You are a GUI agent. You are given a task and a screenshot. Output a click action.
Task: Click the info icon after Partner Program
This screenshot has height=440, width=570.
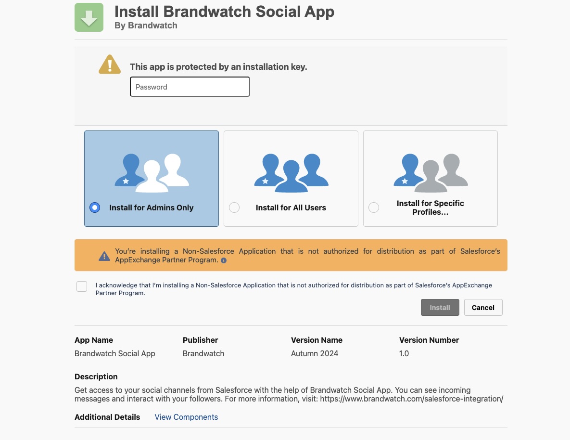[224, 260]
